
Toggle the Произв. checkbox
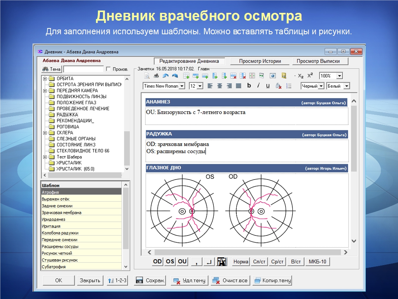[108, 69]
